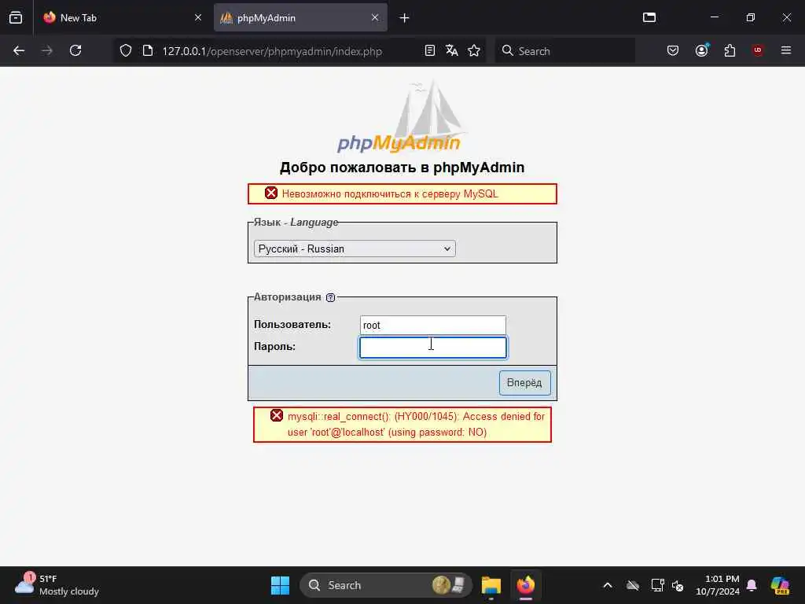Viewport: 805px width, 604px height.
Task: View site information page icon
Action: (x=148, y=50)
